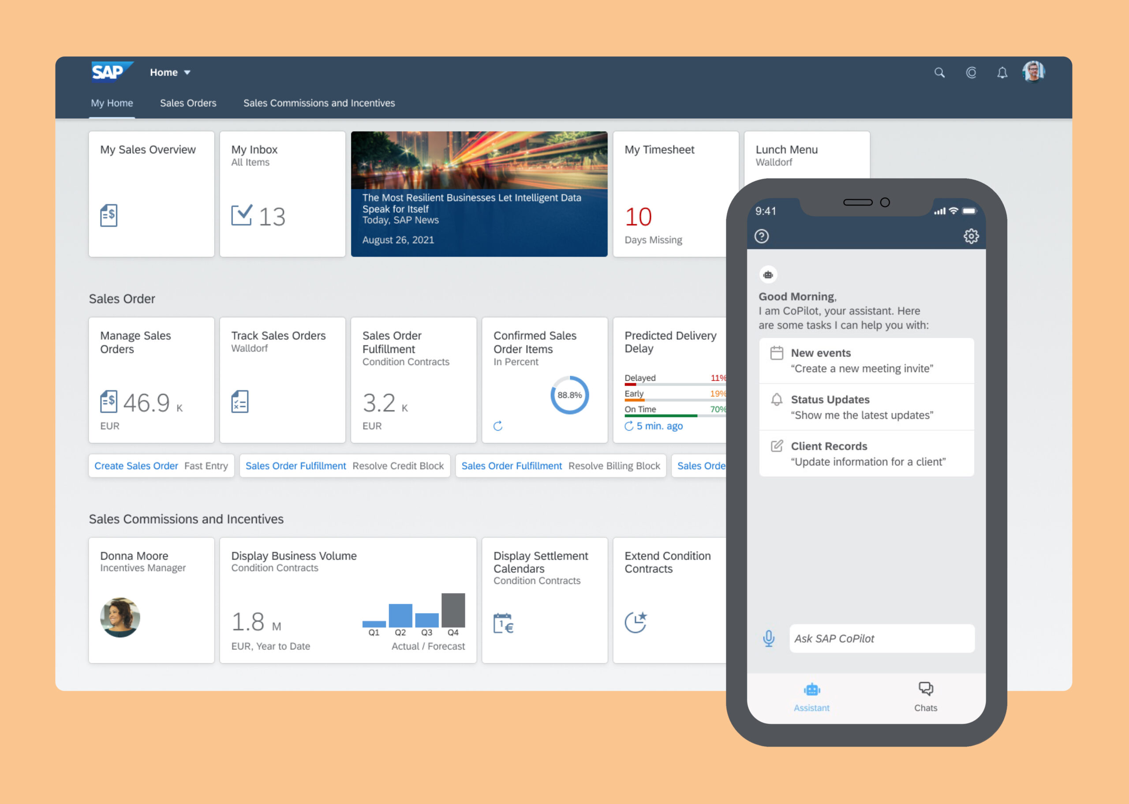The width and height of the screenshot is (1129, 804).
Task: Click the Track Sales Orders checklist icon
Action: [240, 401]
